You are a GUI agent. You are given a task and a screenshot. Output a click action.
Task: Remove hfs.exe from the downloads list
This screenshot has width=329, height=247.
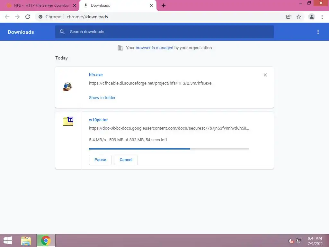(x=265, y=75)
